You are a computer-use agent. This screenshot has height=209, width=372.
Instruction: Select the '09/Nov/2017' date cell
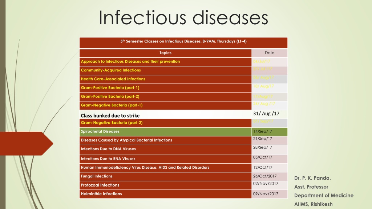270,194
